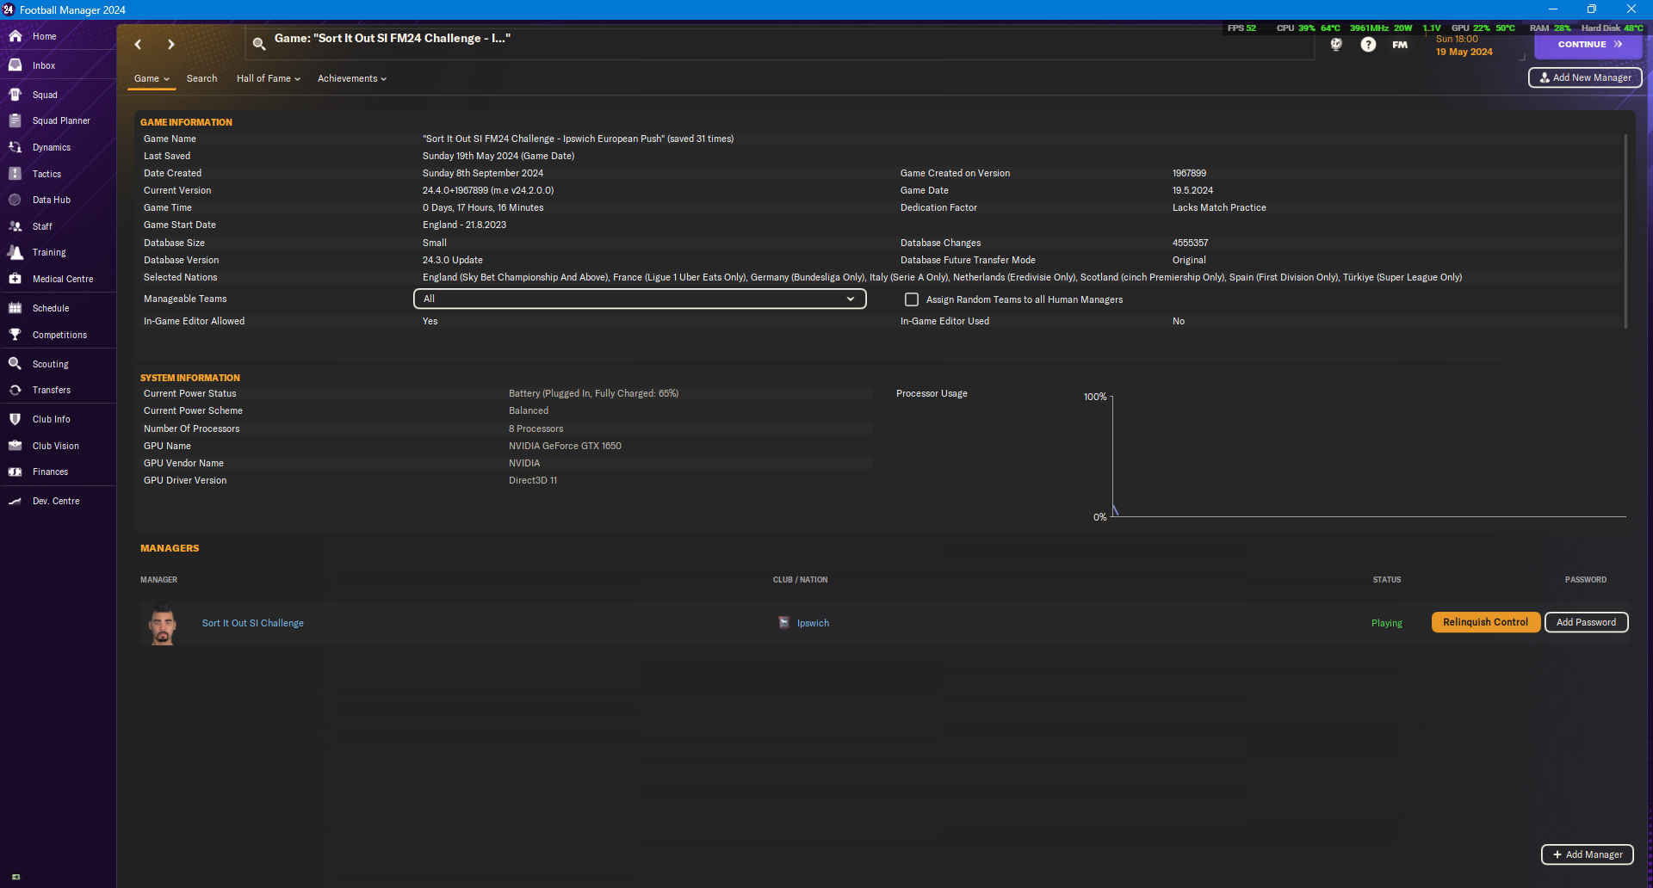The height and width of the screenshot is (888, 1653).
Task: Toggle Assign Random Teams to all Human Managers
Action: (912, 299)
